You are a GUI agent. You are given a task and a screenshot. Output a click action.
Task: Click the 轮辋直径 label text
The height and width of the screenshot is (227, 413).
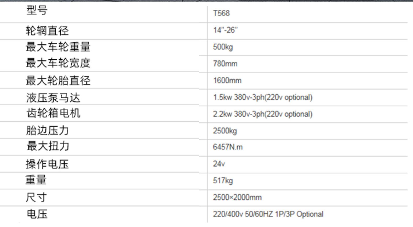tap(47, 31)
